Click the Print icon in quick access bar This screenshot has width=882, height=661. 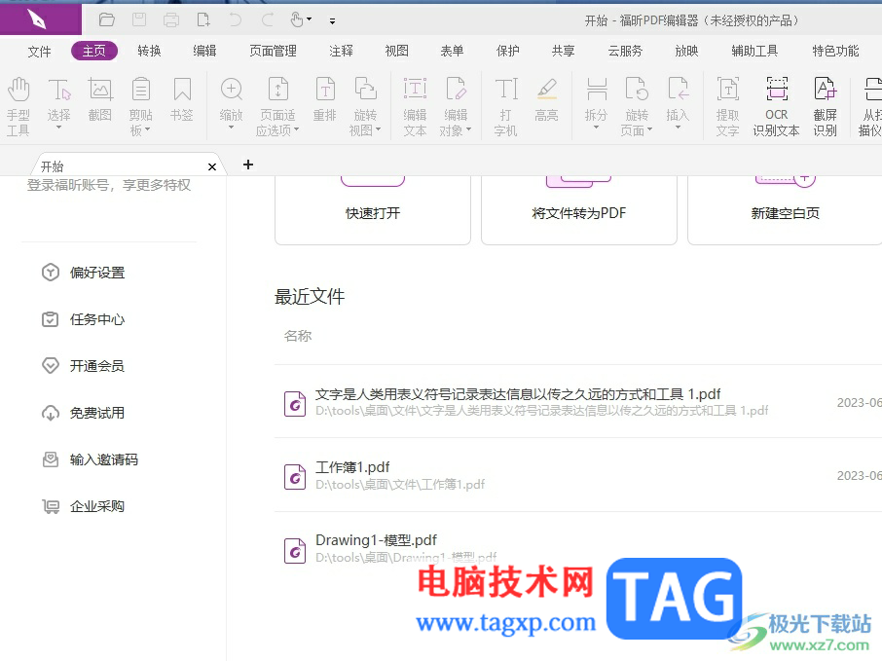pos(171,20)
